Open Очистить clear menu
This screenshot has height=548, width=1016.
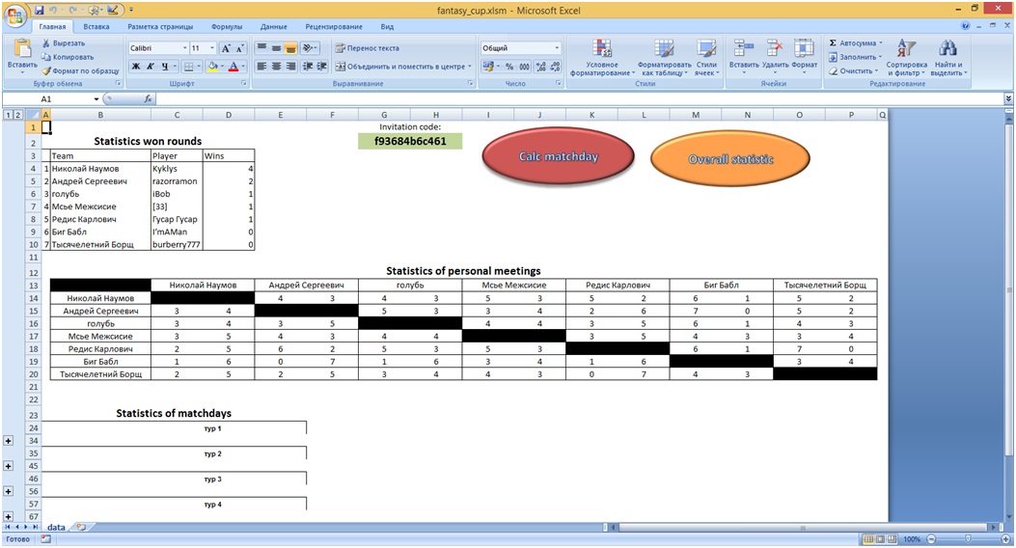tap(855, 70)
